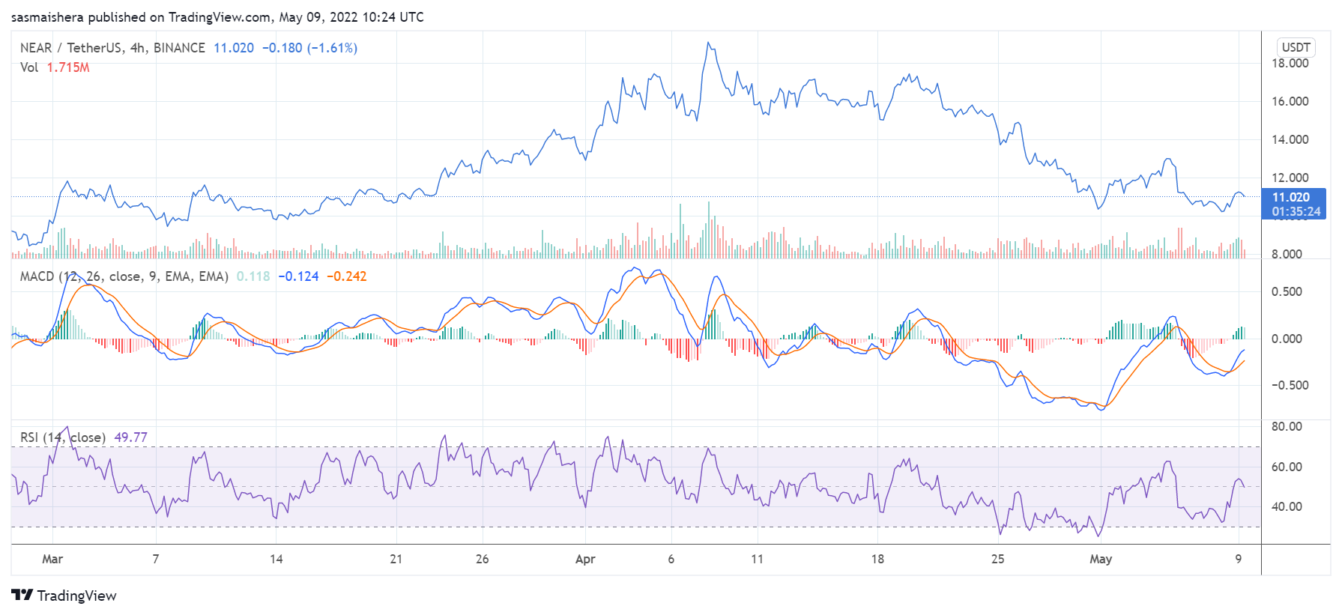
Task: Click the countdown timer 01:35:24
Action: point(1296,212)
